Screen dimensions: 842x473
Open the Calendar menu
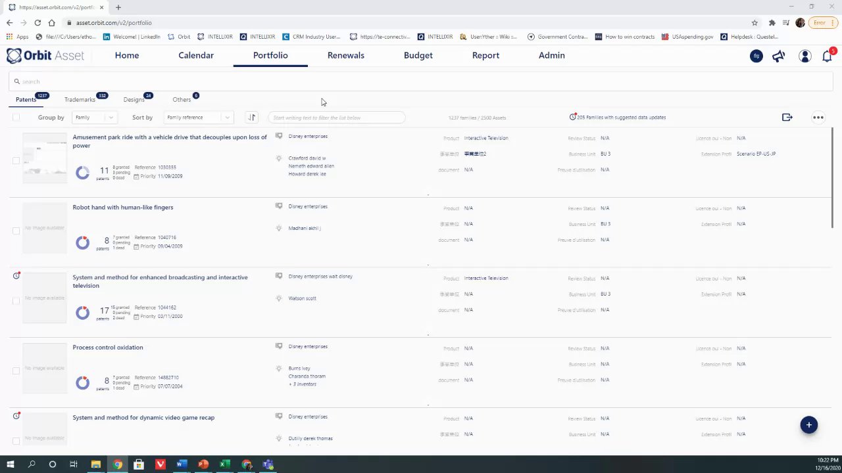click(x=196, y=55)
